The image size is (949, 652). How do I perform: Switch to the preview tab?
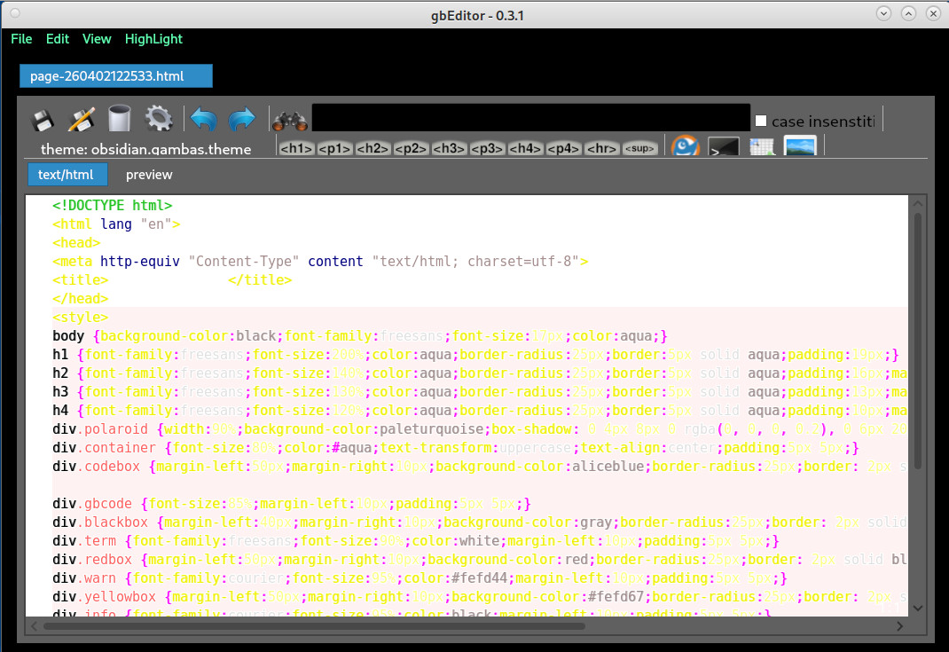pos(149,175)
